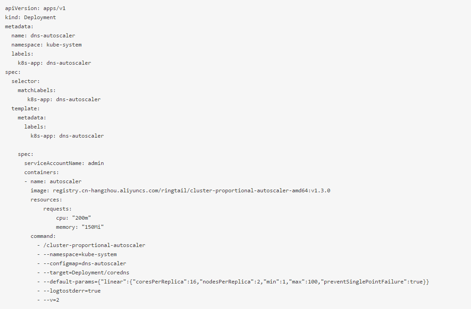Screen dimensions: 471x309
Task: Click the name: autoscaler container line
Action: [x=53, y=181]
